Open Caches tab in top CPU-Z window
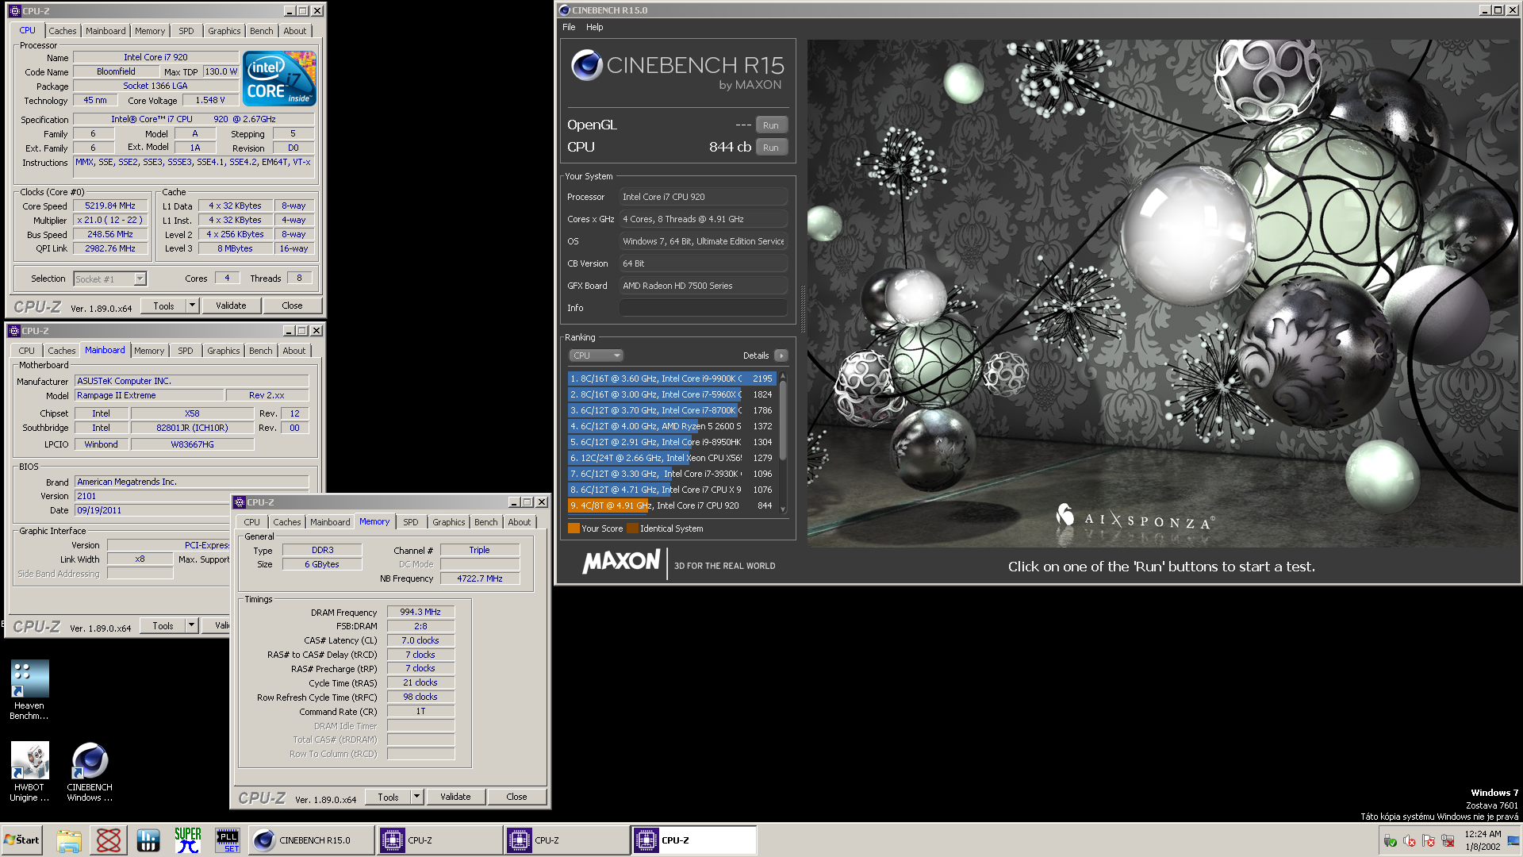This screenshot has width=1523, height=857. pyautogui.click(x=63, y=31)
